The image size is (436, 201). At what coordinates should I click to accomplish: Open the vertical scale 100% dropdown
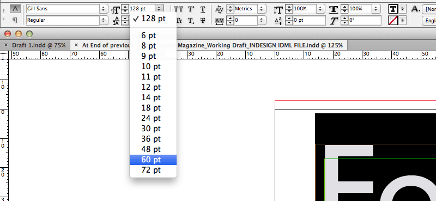[320, 9]
